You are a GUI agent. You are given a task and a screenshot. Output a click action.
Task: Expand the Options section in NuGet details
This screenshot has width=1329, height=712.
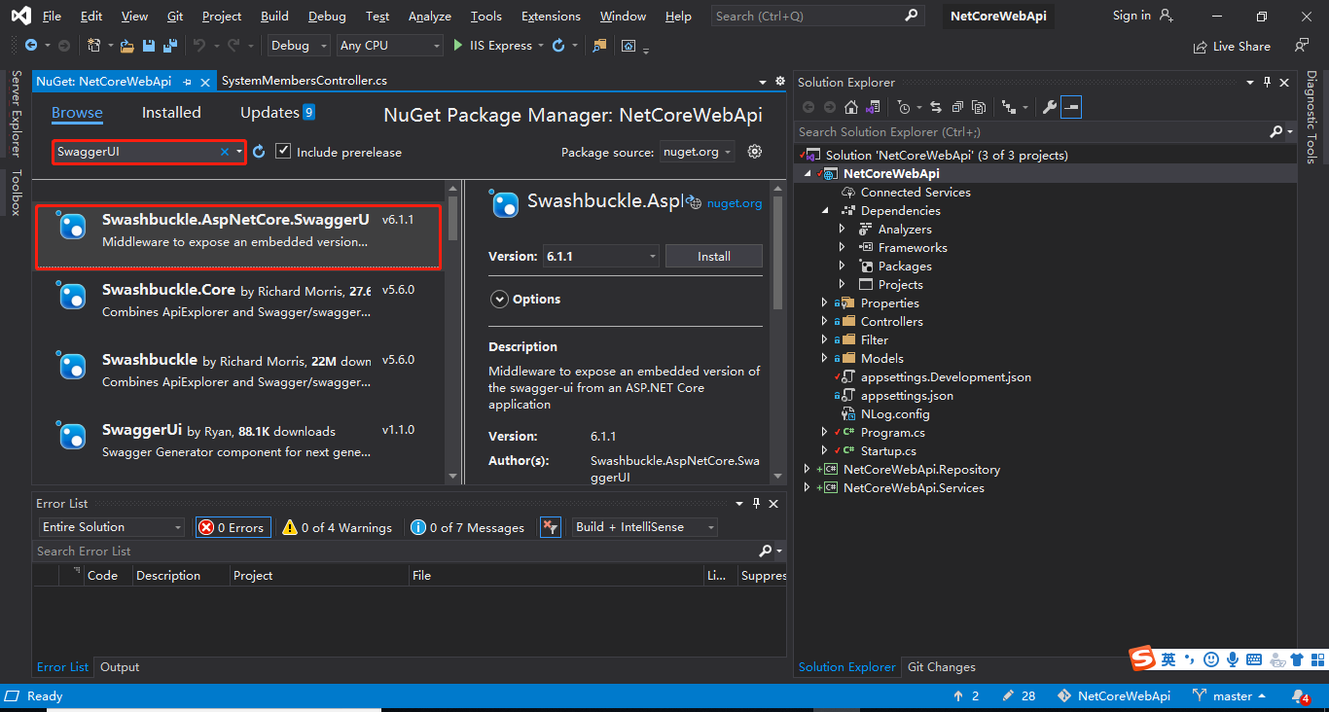[500, 300]
